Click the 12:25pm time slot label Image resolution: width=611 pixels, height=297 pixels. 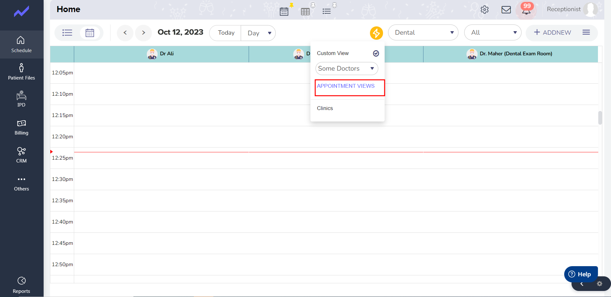(62, 158)
